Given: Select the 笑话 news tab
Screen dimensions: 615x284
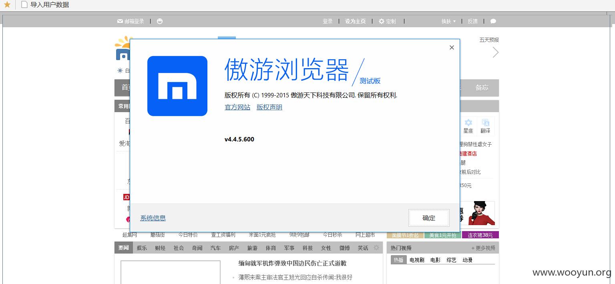Looking at the screenshot, I should [x=363, y=248].
